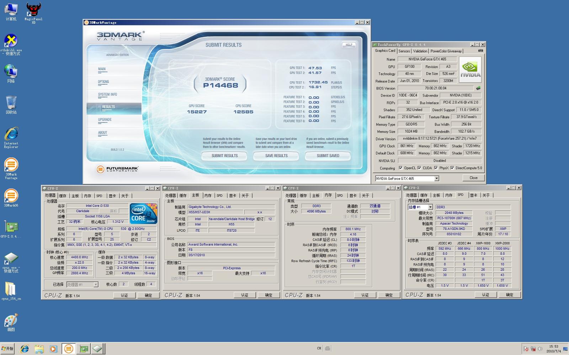The width and height of the screenshot is (569, 355).
Task: Open the 计算机 desktop icon
Action: coord(11,12)
